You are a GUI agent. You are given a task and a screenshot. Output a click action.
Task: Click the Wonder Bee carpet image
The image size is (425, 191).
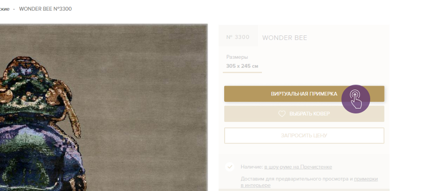[x=104, y=108]
